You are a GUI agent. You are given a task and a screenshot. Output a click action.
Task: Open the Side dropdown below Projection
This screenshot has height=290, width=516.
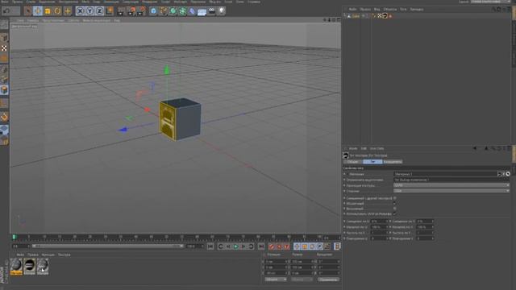[x=451, y=191]
